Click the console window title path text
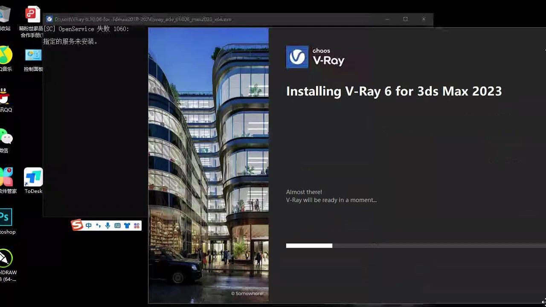The height and width of the screenshot is (307, 546). click(x=143, y=19)
